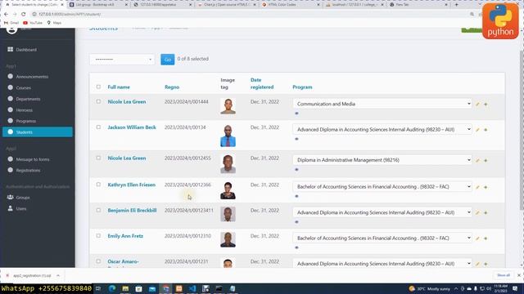Click eye icon in Kathryn Ellen Friesen row
The height and width of the screenshot is (294, 524).
296,196
